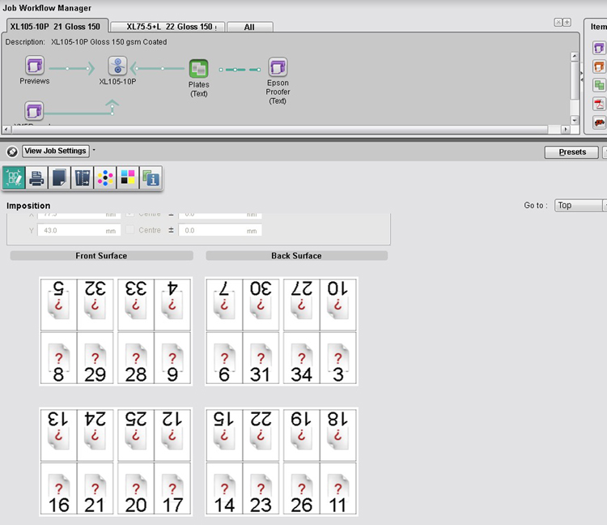
Task: Select page 24 thumbnail on front surface
Action: pyautogui.click(x=96, y=435)
